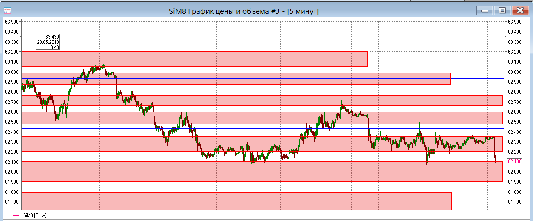This screenshot has height=221, width=533.
Task: Minimize the SiM8 chart window
Action: [x=485, y=11]
